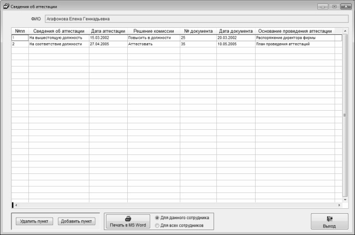Sort by 'Дата аттестации' column header
Viewport: 355px width, 235px height.
tap(108, 31)
